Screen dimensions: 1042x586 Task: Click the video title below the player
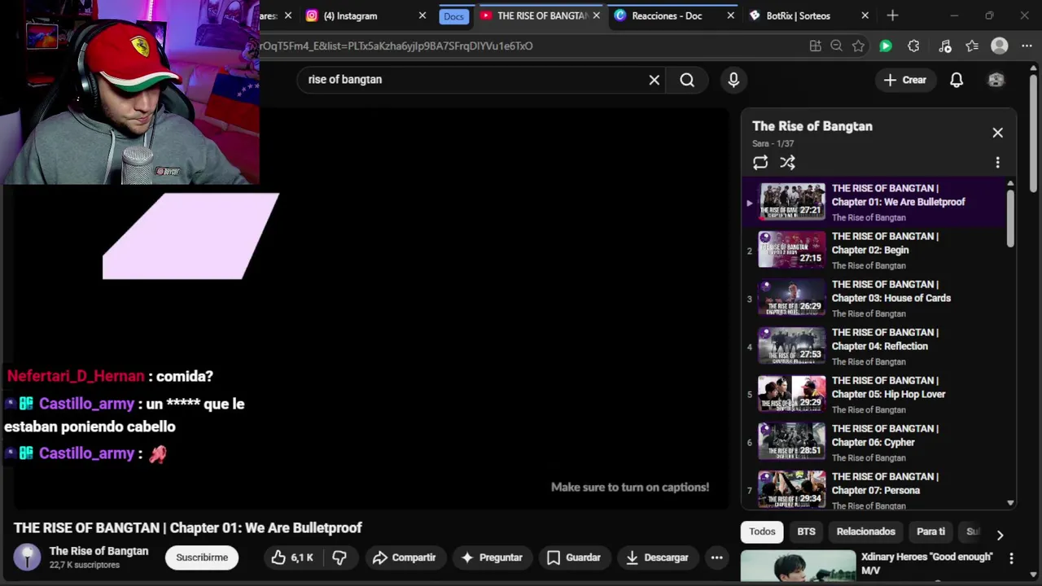(x=188, y=527)
